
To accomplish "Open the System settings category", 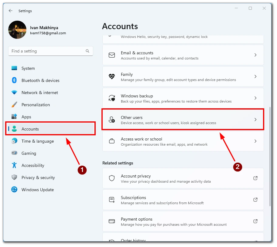I will coord(28,68).
